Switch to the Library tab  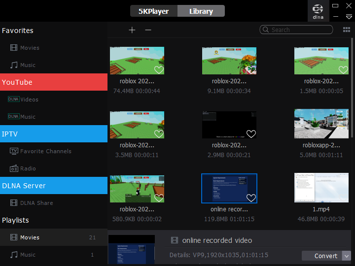pos(201,11)
